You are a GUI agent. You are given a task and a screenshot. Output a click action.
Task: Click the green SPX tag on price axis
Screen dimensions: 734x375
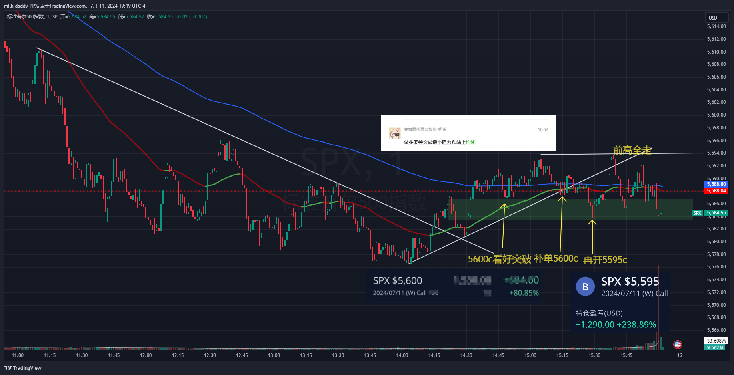(697, 213)
